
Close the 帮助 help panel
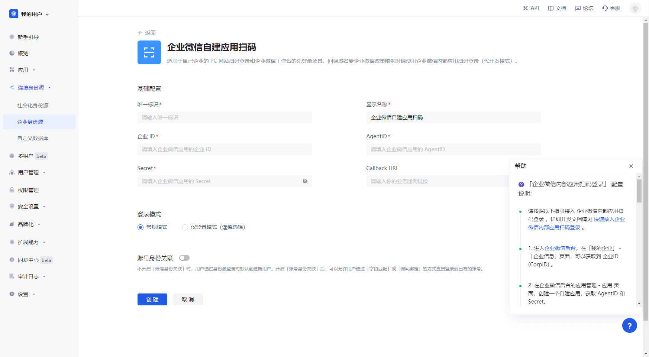click(x=631, y=166)
